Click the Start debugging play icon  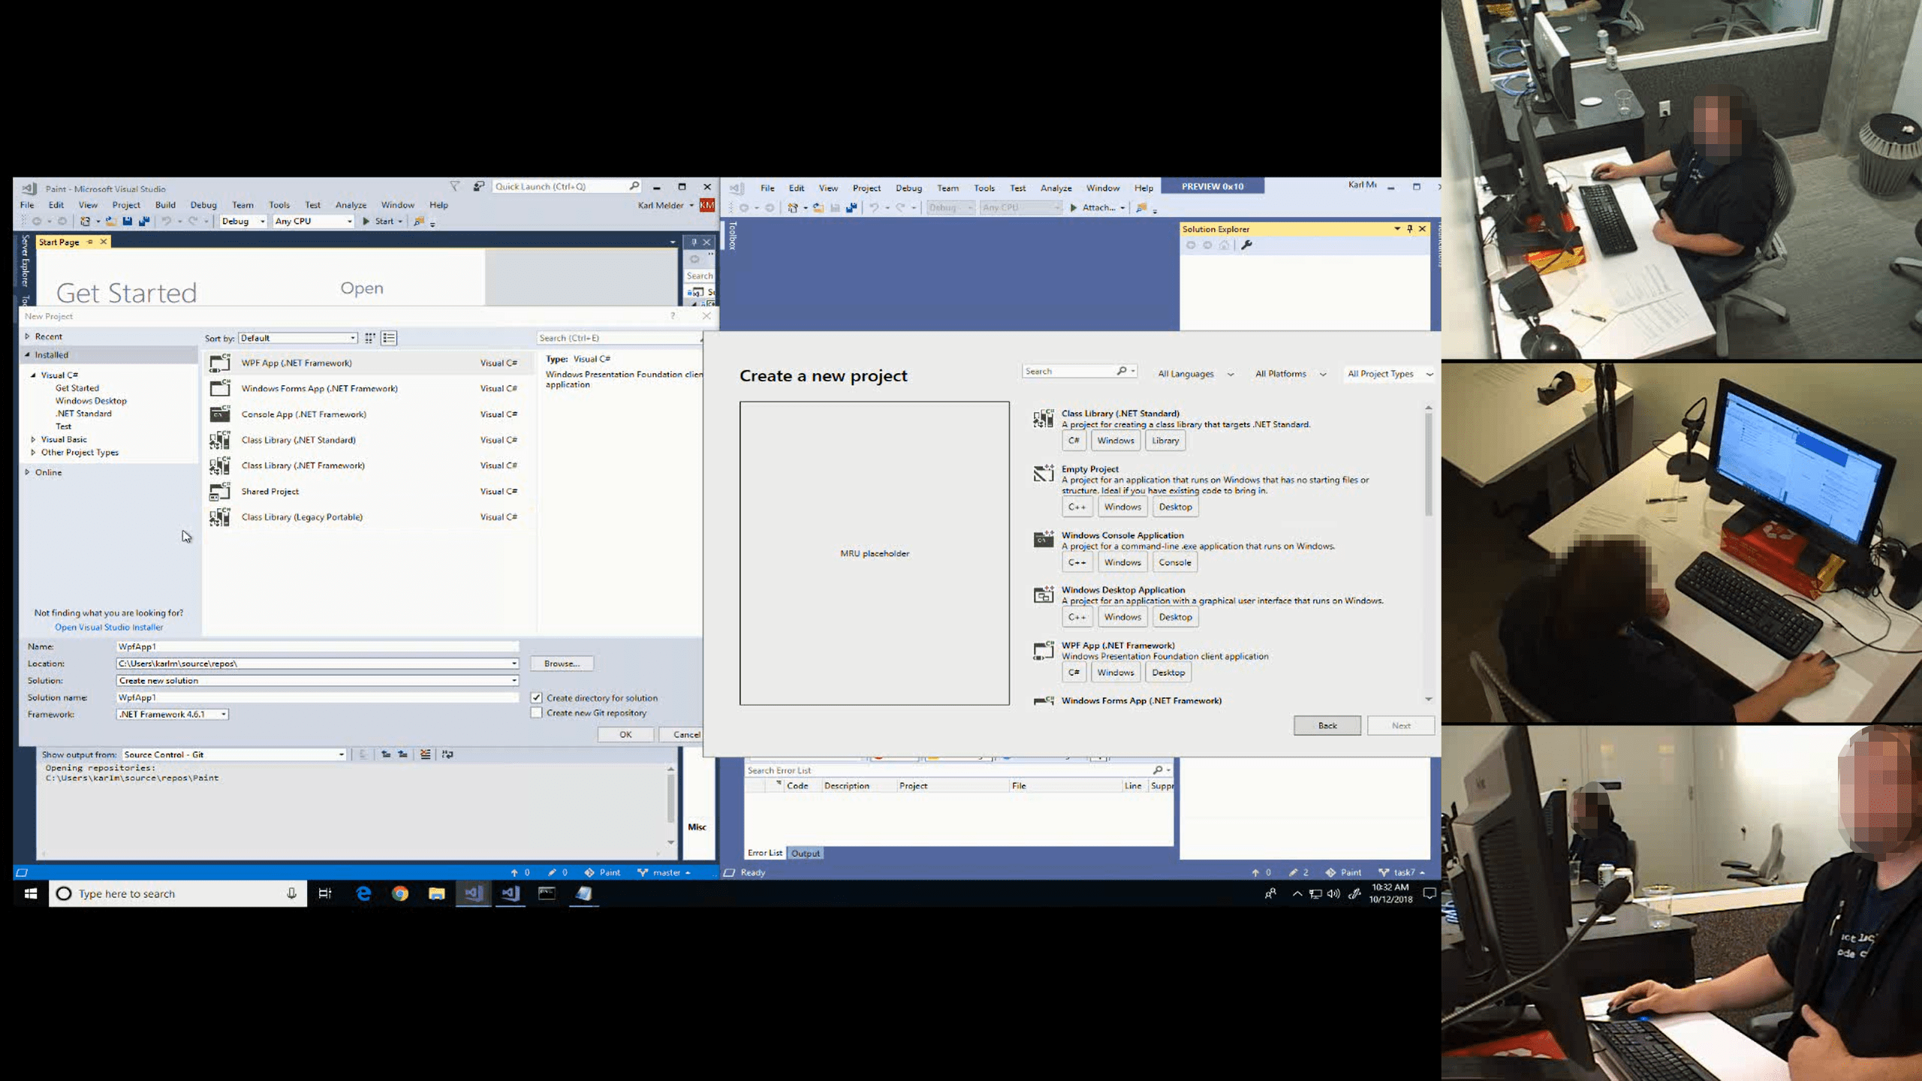pyautogui.click(x=366, y=221)
